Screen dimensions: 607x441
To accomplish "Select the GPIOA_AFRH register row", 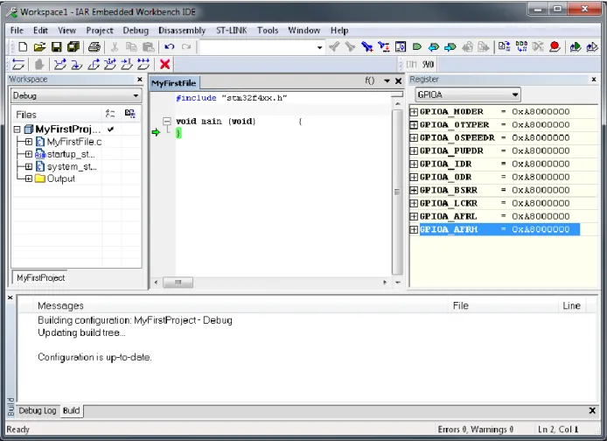I will click(494, 229).
